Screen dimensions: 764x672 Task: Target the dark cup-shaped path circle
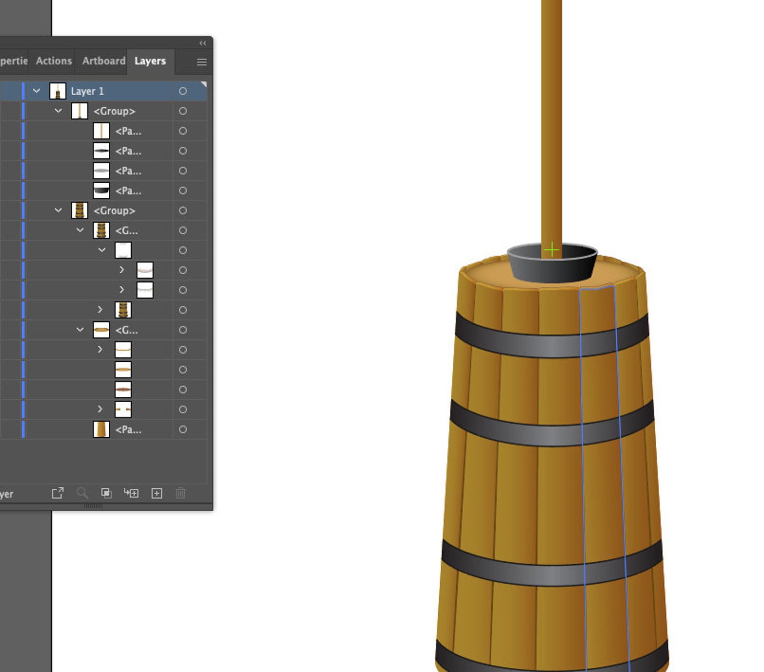pyautogui.click(x=183, y=190)
